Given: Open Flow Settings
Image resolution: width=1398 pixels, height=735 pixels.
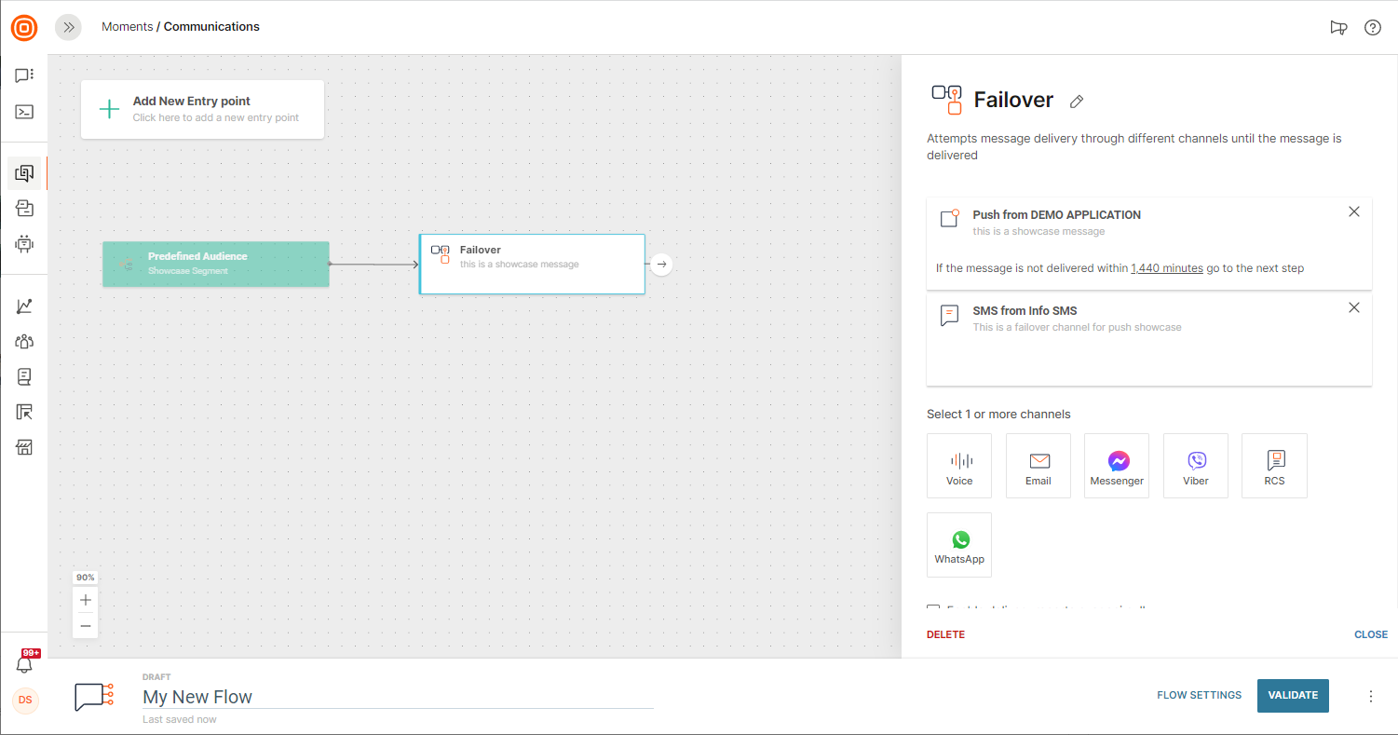Looking at the screenshot, I should coord(1199,695).
